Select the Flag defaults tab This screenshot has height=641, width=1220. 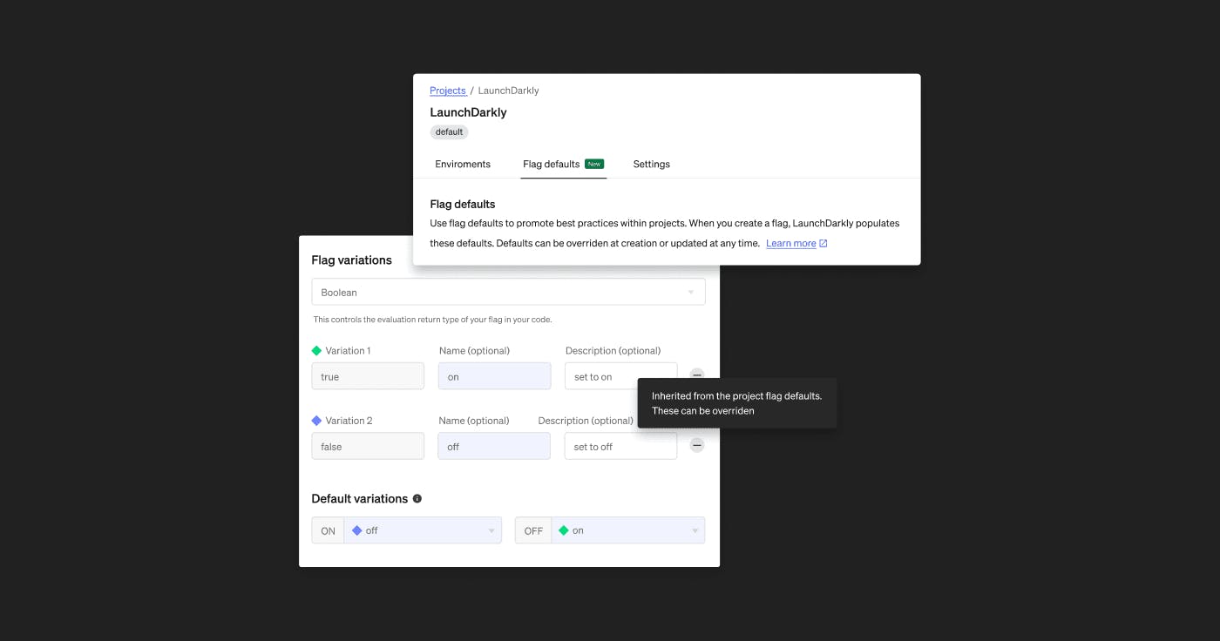pos(551,164)
